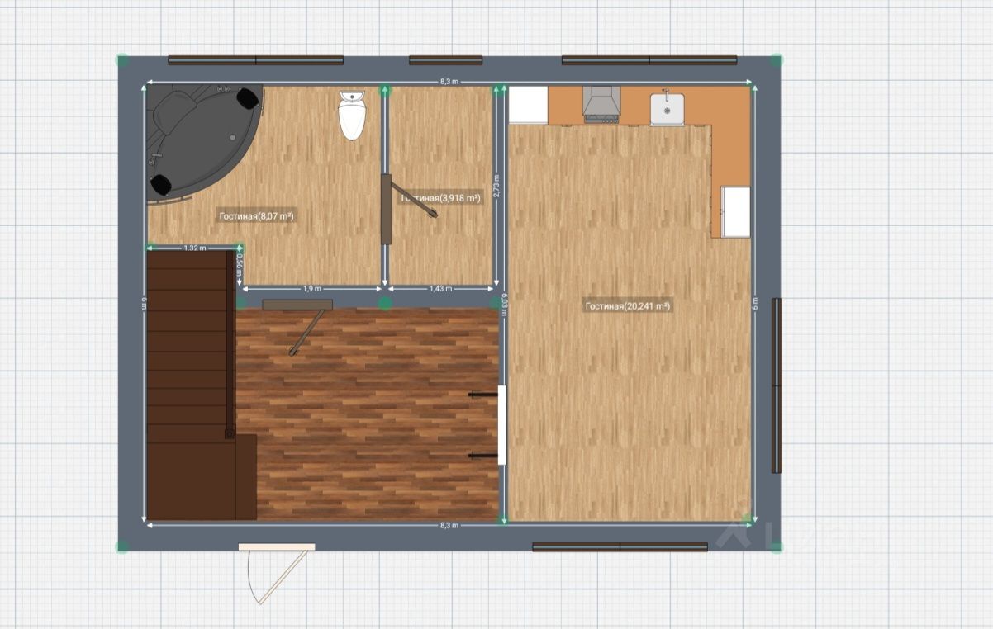Click the "0.56 m" dimension label
Image resolution: width=993 pixels, height=629 pixels.
click(x=240, y=265)
